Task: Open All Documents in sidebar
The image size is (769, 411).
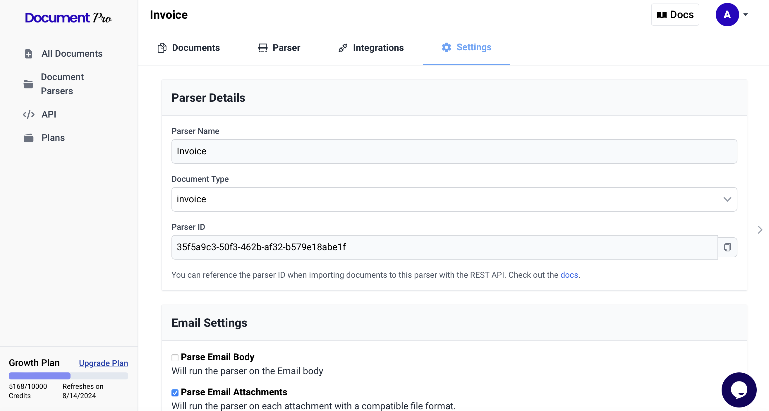Action: point(63,54)
